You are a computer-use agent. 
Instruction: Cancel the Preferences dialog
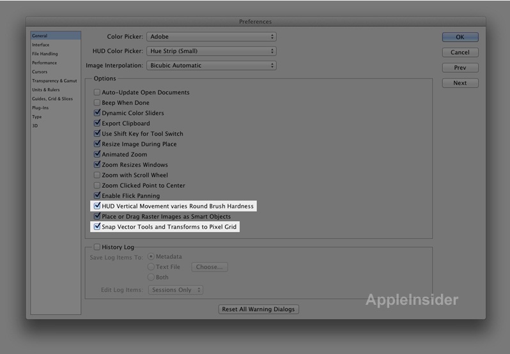(460, 52)
